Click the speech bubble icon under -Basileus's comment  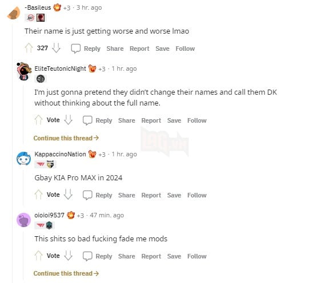coord(75,48)
